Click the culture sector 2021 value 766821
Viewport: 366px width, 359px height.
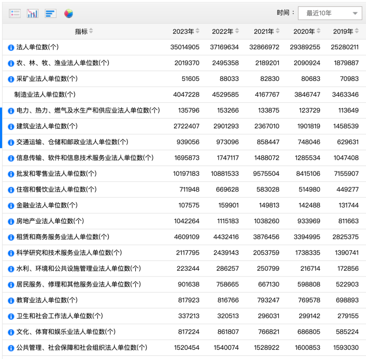pos(269,332)
